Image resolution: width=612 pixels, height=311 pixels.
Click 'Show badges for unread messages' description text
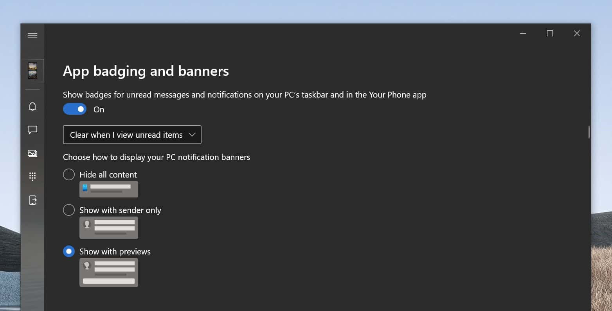pos(245,95)
